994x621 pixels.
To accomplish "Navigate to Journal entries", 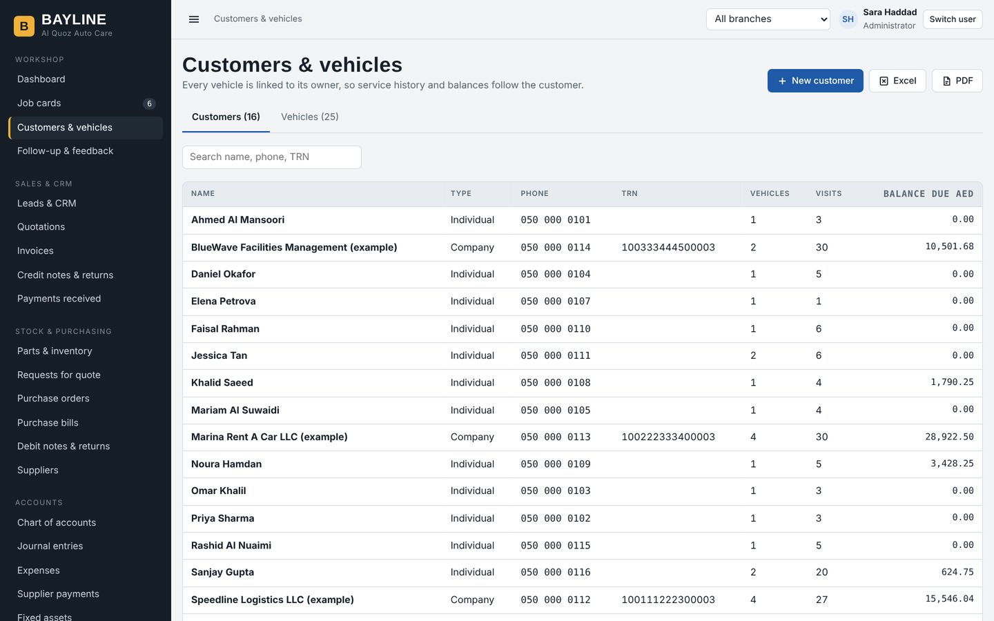I will 86,546.
